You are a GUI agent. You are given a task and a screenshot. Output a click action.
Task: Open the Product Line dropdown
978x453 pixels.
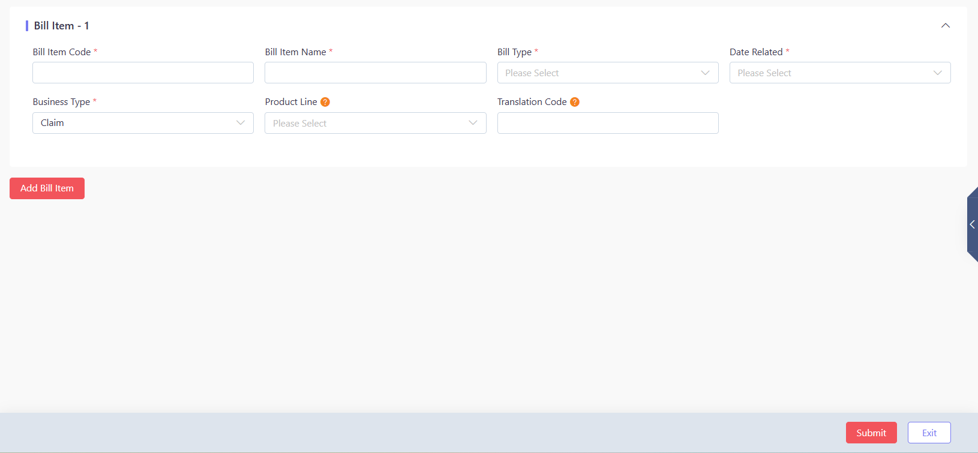point(376,123)
